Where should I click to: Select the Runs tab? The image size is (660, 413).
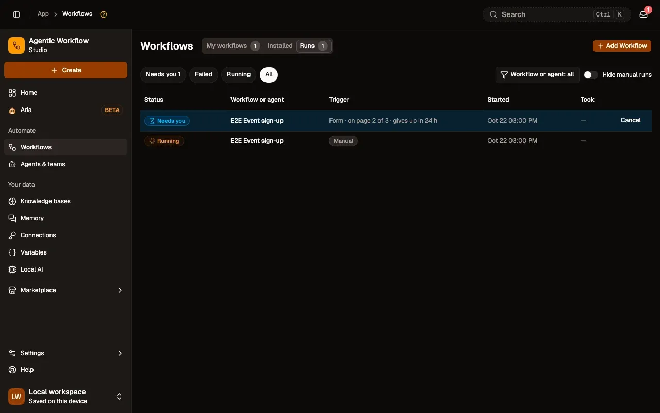pyautogui.click(x=314, y=46)
